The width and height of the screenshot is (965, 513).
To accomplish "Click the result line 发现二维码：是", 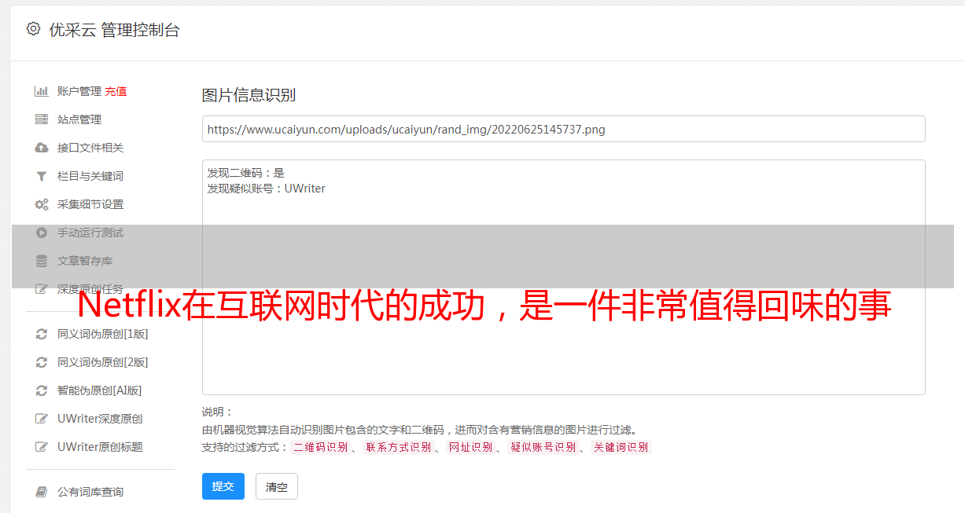I will tap(246, 173).
